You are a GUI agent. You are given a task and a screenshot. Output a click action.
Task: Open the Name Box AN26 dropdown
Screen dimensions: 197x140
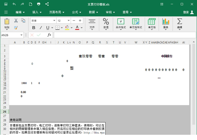point(21,35)
